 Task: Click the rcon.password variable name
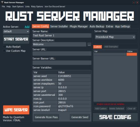(x=42, y=106)
